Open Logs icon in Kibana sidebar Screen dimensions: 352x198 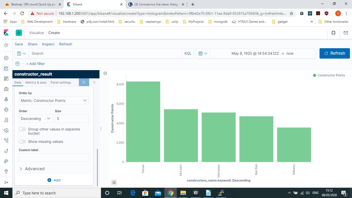6,130
